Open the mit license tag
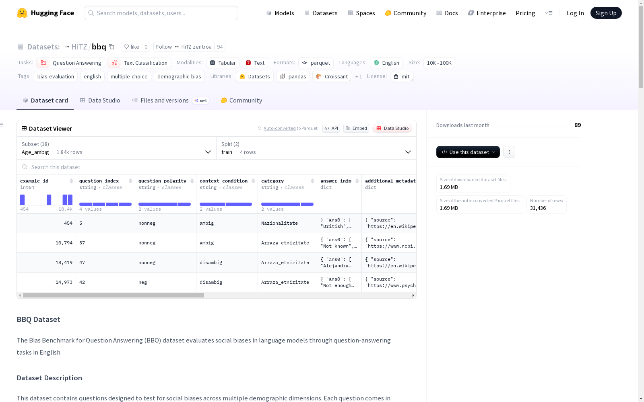This screenshot has width=644, height=402. click(x=402, y=76)
